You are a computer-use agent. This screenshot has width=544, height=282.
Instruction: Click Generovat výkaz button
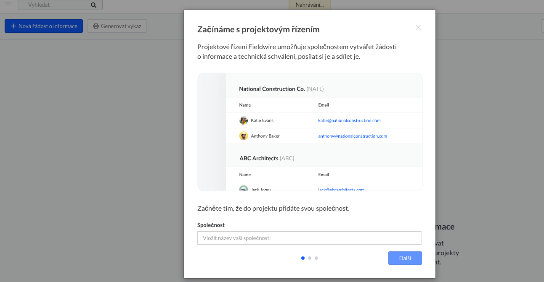(117, 26)
